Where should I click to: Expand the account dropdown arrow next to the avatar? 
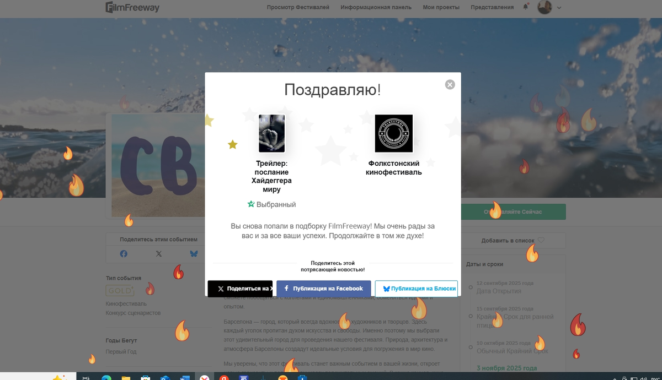(x=559, y=8)
